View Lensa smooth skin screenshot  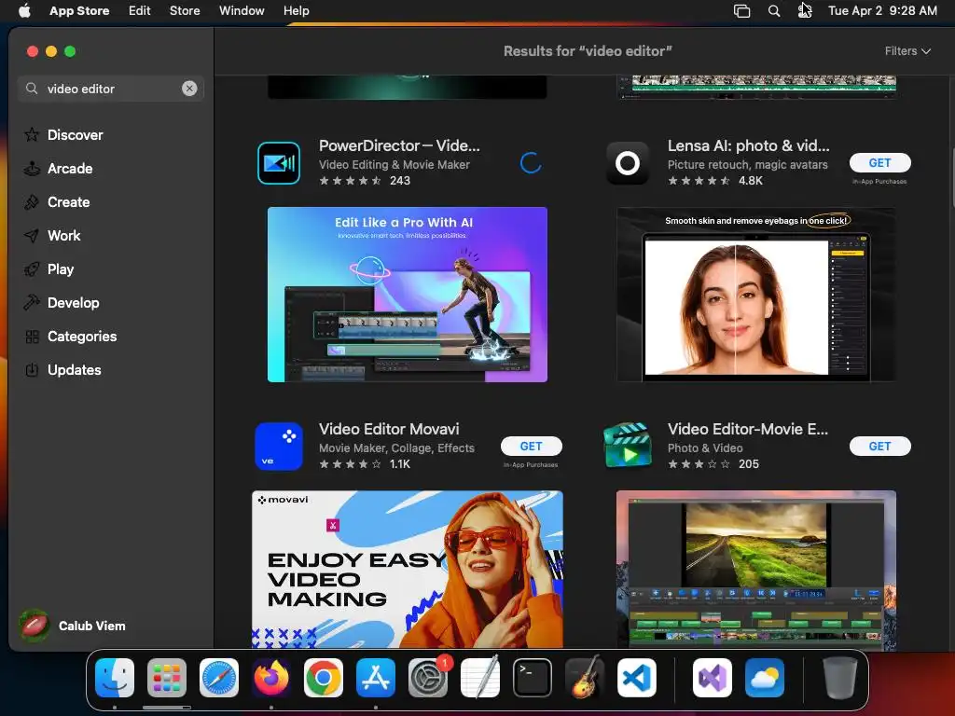click(756, 295)
